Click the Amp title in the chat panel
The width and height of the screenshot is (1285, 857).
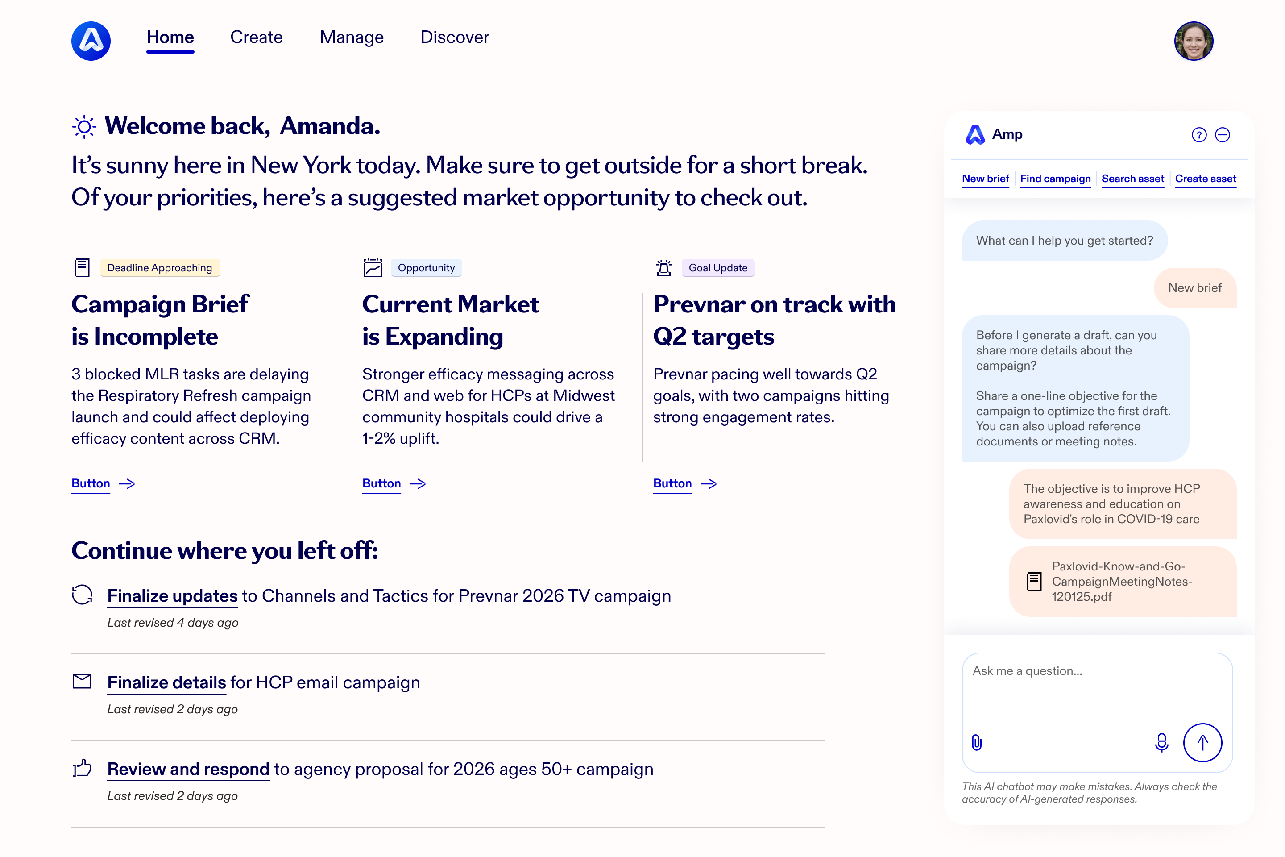point(1007,134)
